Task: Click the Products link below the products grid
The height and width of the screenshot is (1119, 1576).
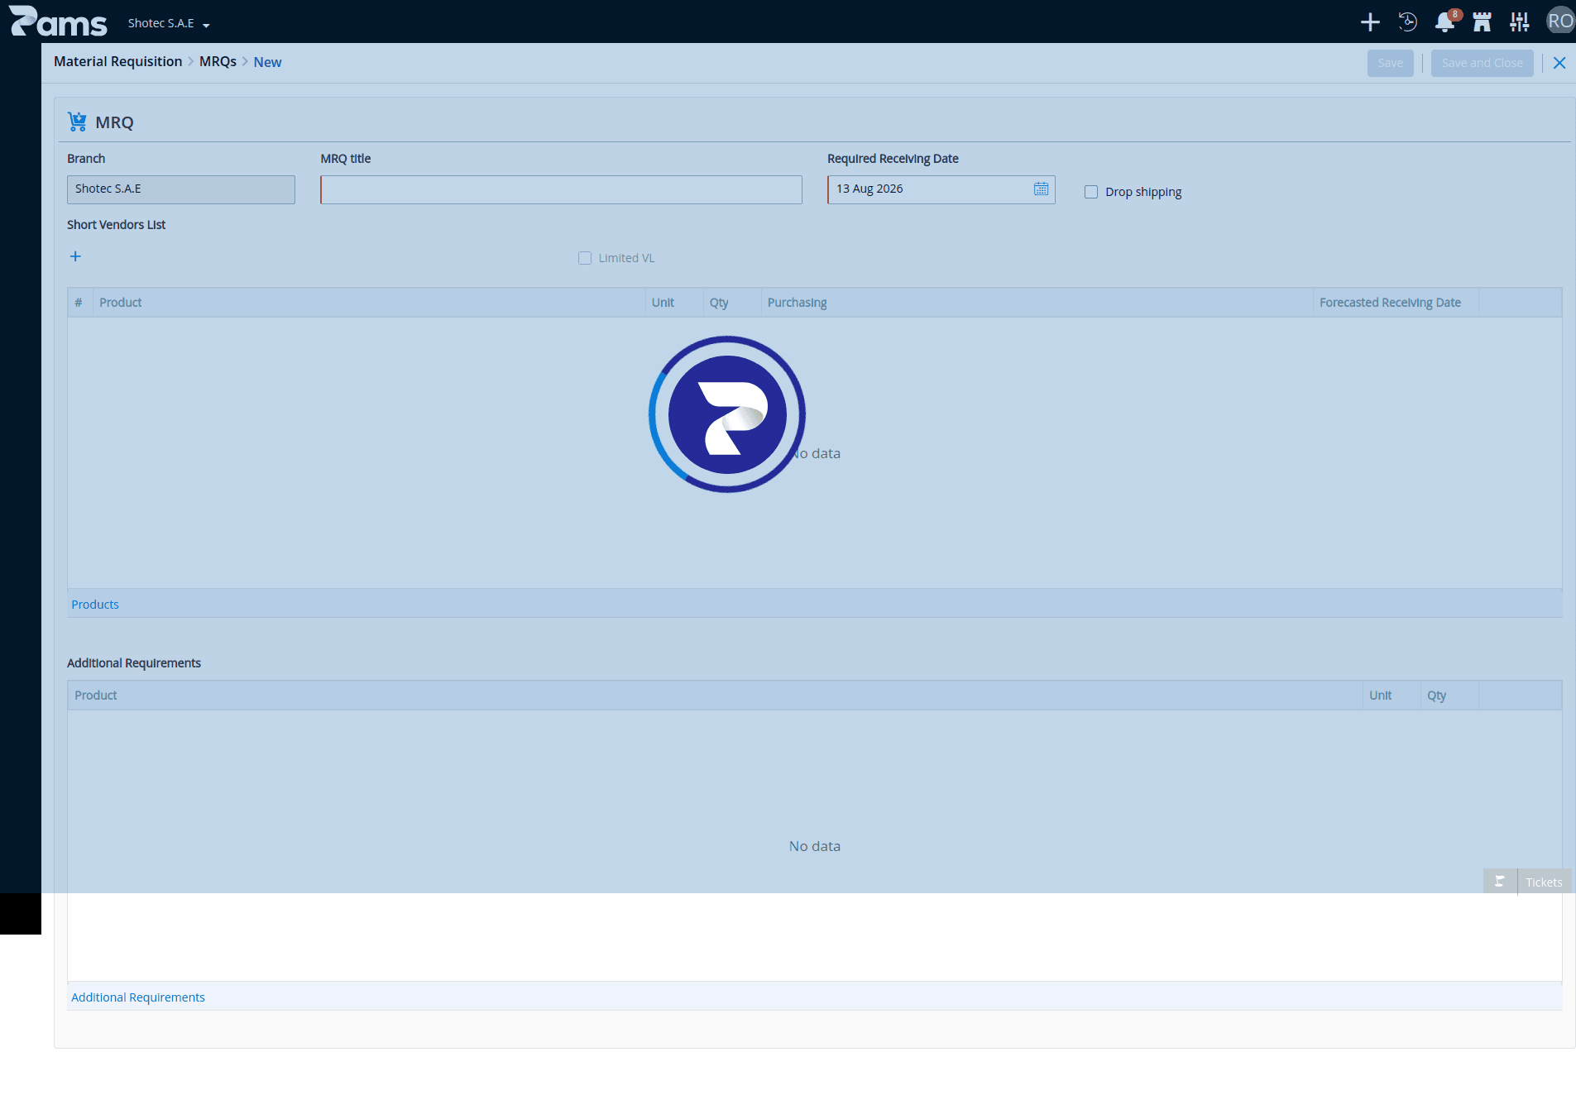Action: pyautogui.click(x=95, y=605)
